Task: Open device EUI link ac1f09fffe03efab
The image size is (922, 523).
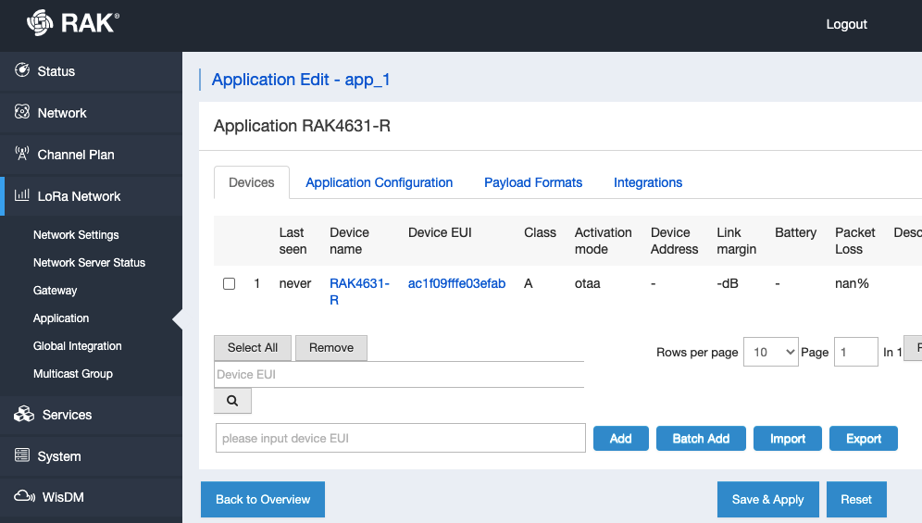Action: [x=457, y=283]
